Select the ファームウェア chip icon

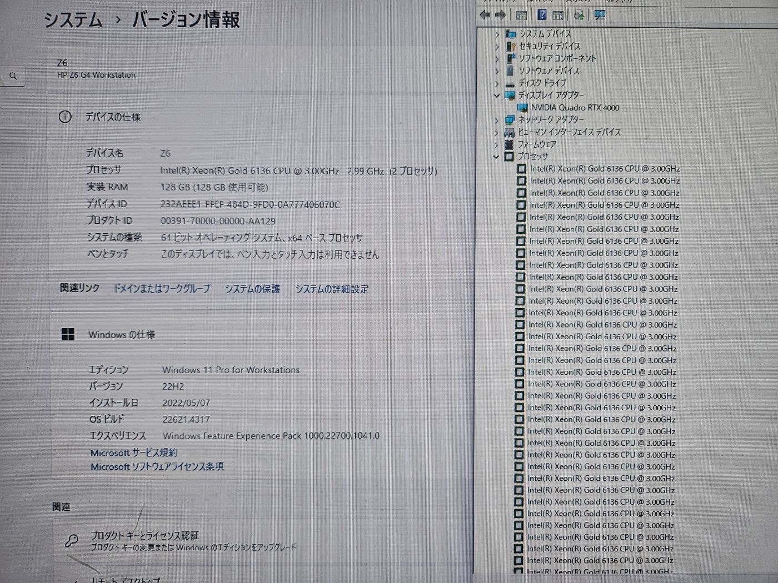(x=508, y=144)
